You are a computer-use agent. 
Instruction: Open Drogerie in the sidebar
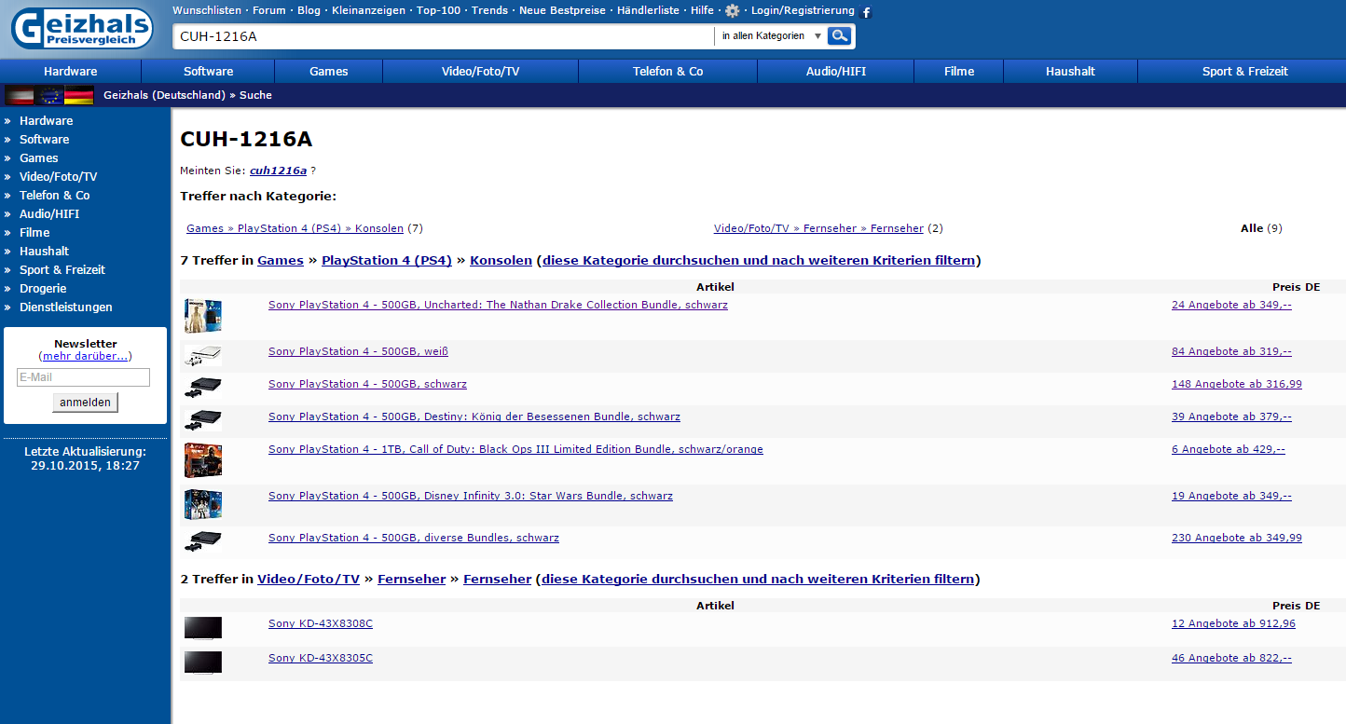point(43,288)
